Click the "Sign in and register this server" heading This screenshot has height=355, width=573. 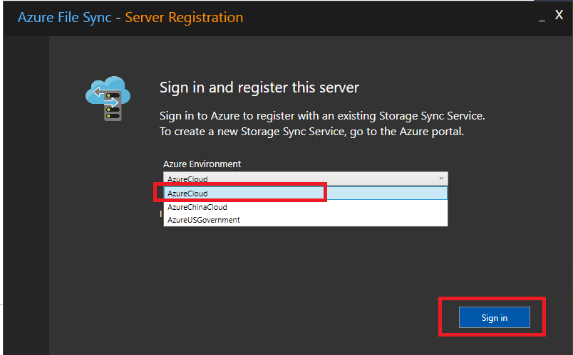(x=259, y=88)
